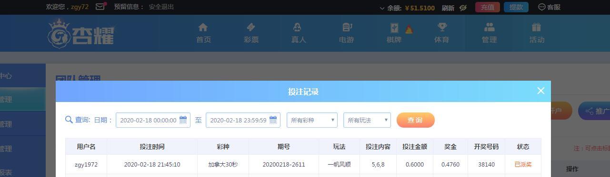Click the 安全退出 logout link
Image resolution: width=610 pixels, height=177 pixels.
(161, 7)
